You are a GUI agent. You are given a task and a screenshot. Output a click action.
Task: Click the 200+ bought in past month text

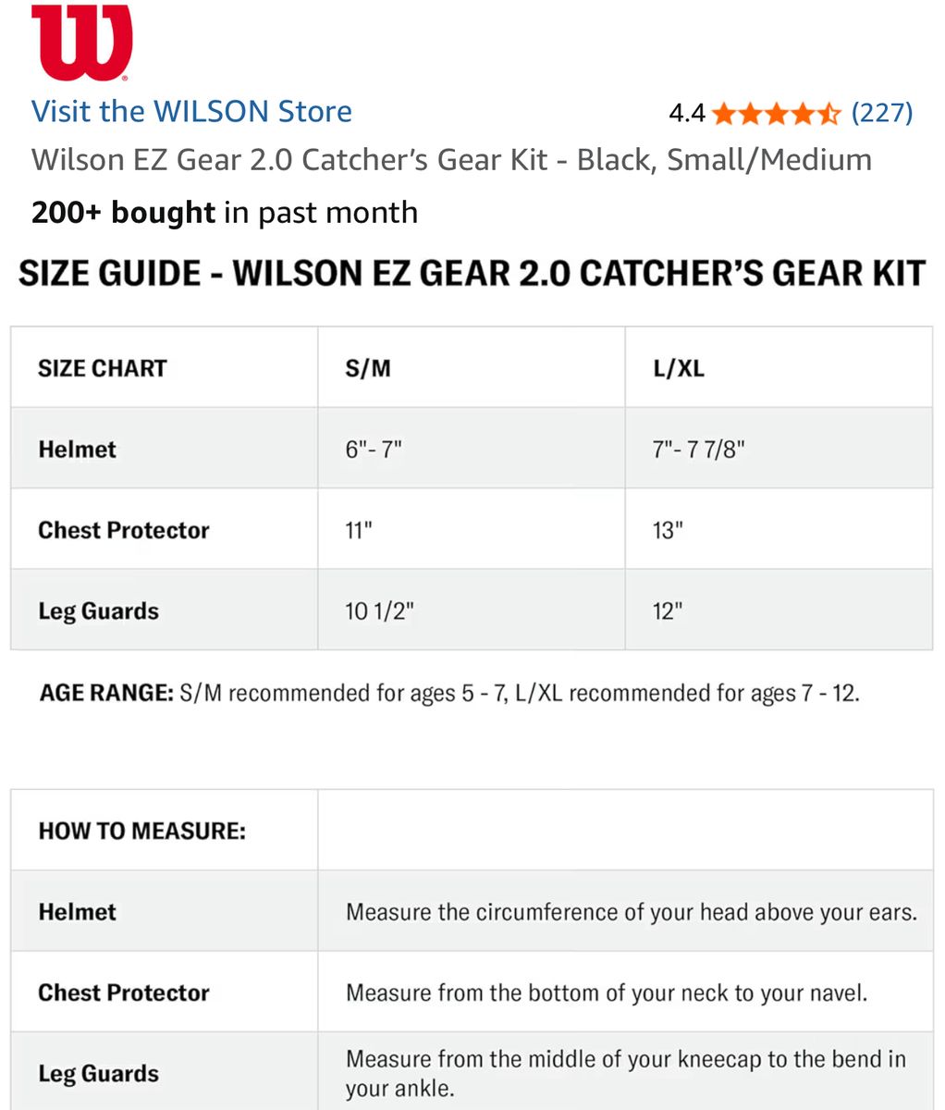tap(225, 213)
